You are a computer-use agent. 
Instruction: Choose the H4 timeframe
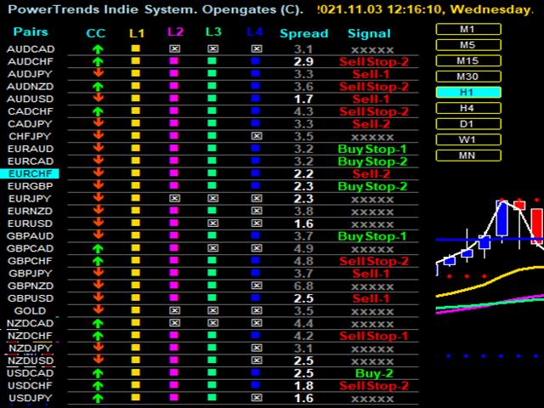click(x=468, y=108)
